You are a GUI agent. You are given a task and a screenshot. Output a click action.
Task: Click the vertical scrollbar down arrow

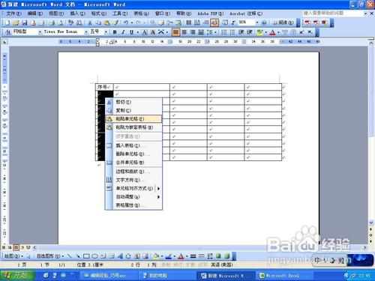371,222
